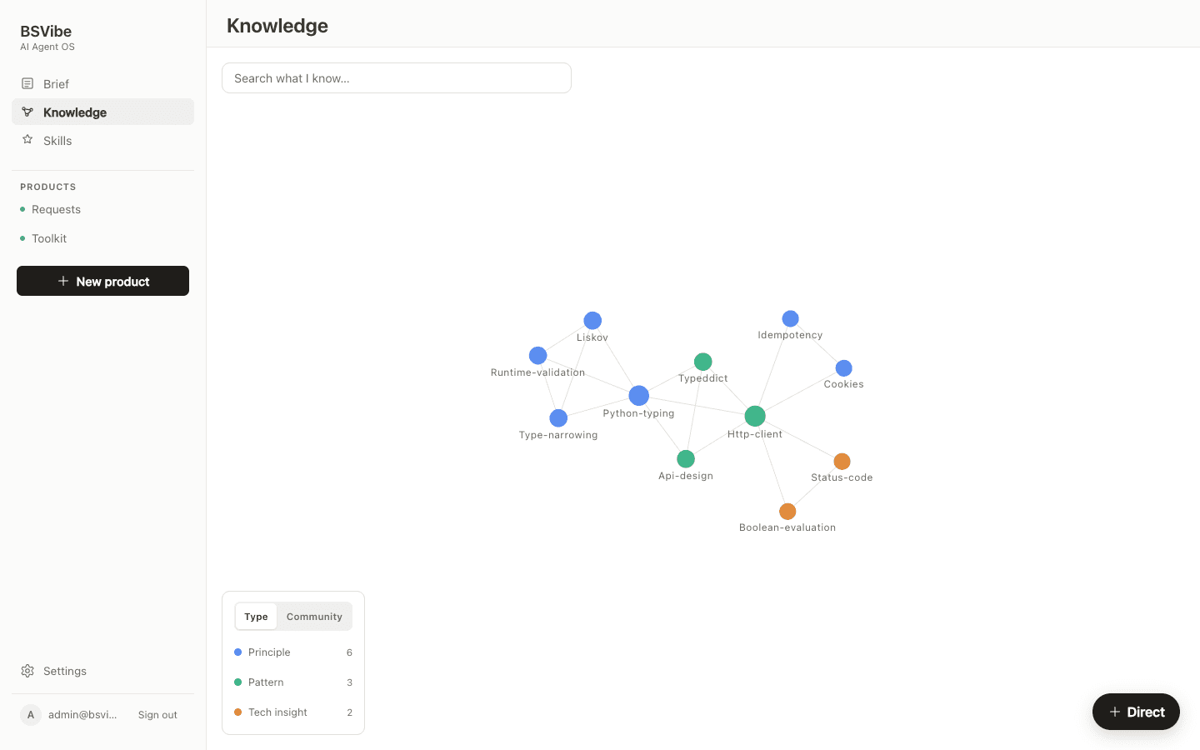Click the admin@bsvi... account name
The height and width of the screenshot is (750, 1200).
(82, 715)
